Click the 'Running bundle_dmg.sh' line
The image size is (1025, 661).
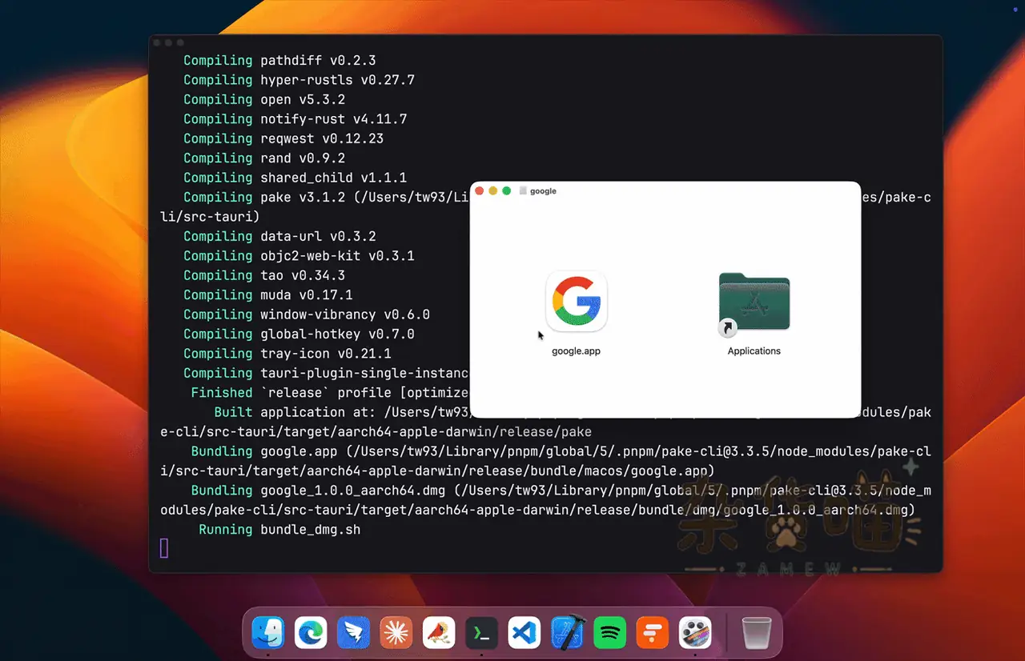279,530
